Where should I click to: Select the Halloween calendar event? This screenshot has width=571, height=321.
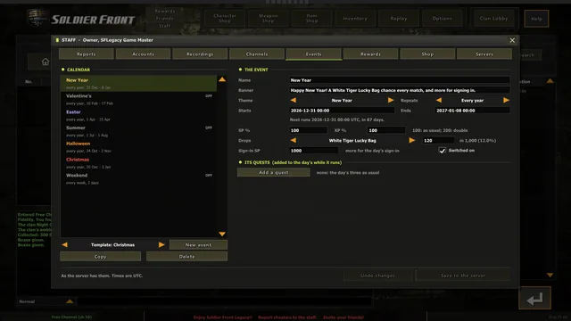point(138,147)
